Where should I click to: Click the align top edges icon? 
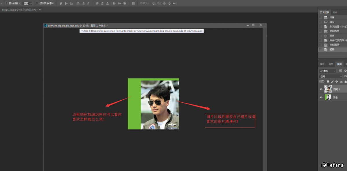tap(61, 3)
